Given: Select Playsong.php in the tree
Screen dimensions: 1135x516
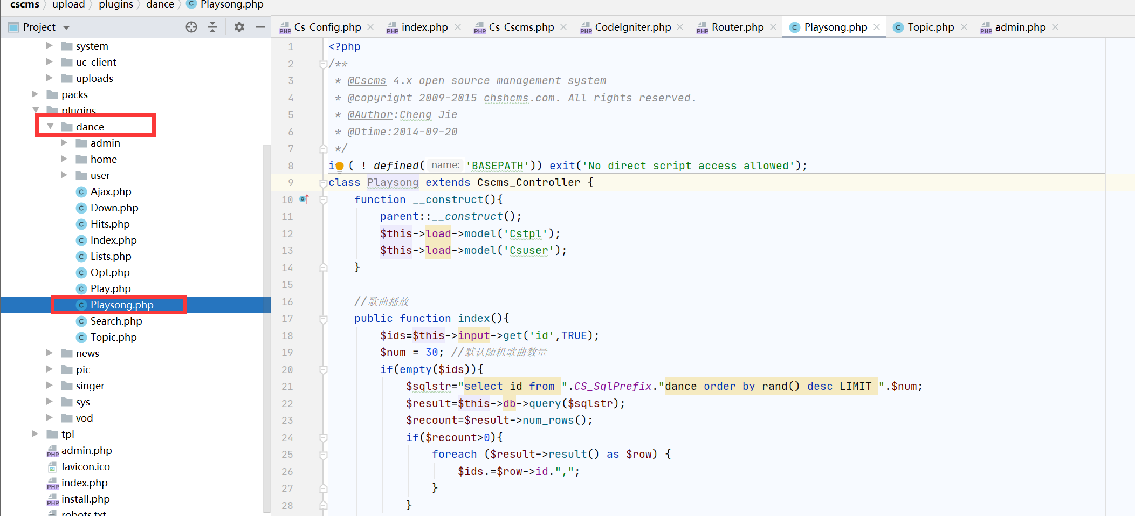Looking at the screenshot, I should point(122,305).
